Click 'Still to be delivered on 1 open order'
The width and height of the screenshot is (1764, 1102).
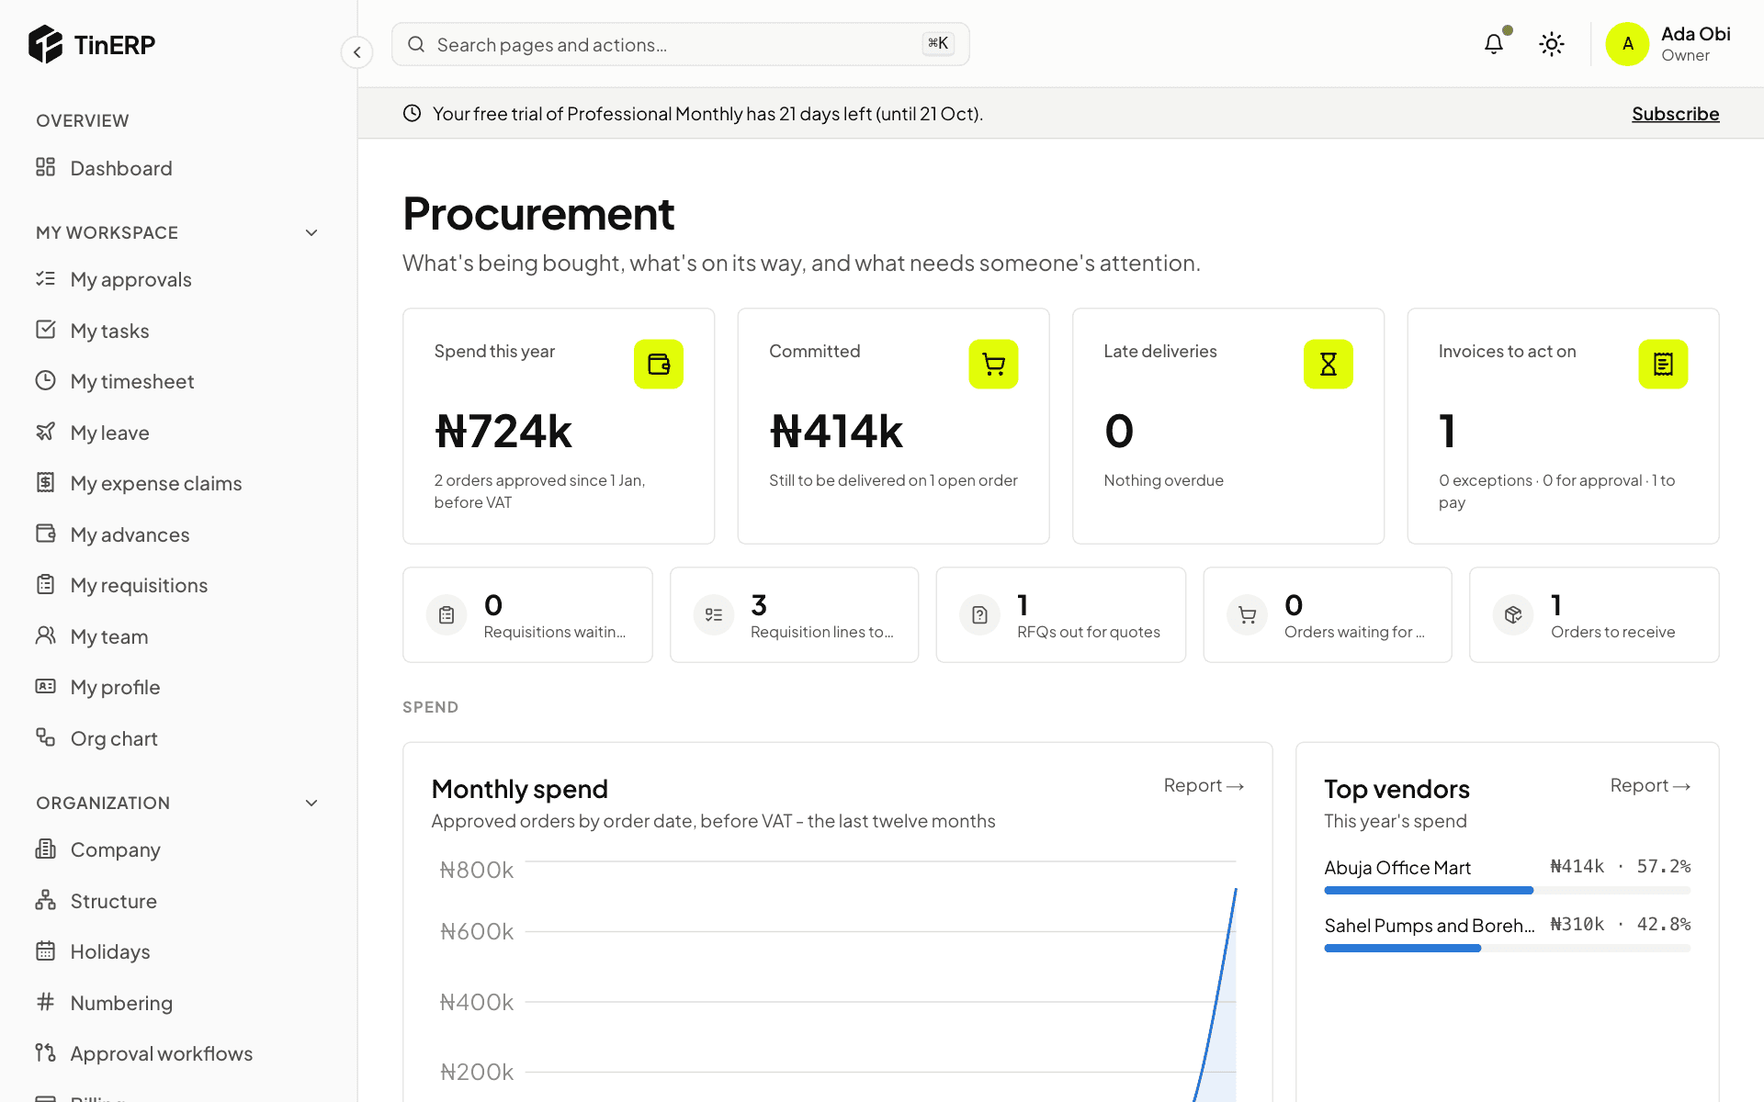(x=893, y=480)
